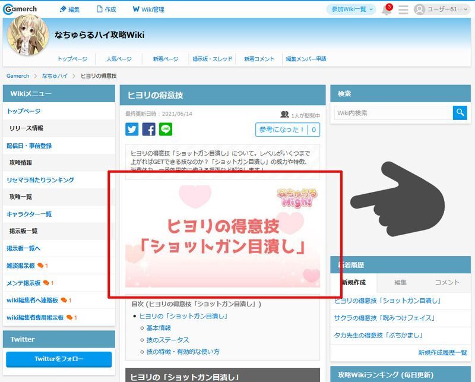This screenshot has height=382, width=475.
Task: Switch to the 編集 tab in history panel
Action: [401, 282]
